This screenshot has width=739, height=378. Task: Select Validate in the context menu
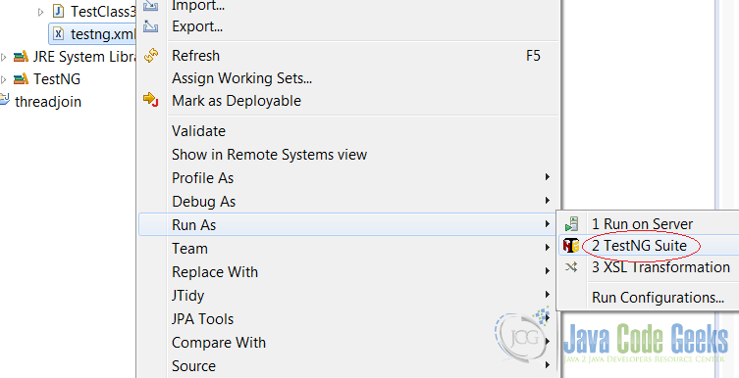coord(198,130)
